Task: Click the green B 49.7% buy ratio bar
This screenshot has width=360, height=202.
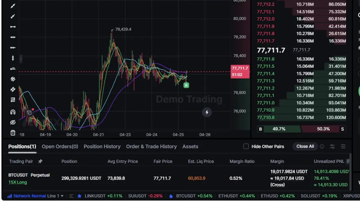Action: (x=278, y=129)
